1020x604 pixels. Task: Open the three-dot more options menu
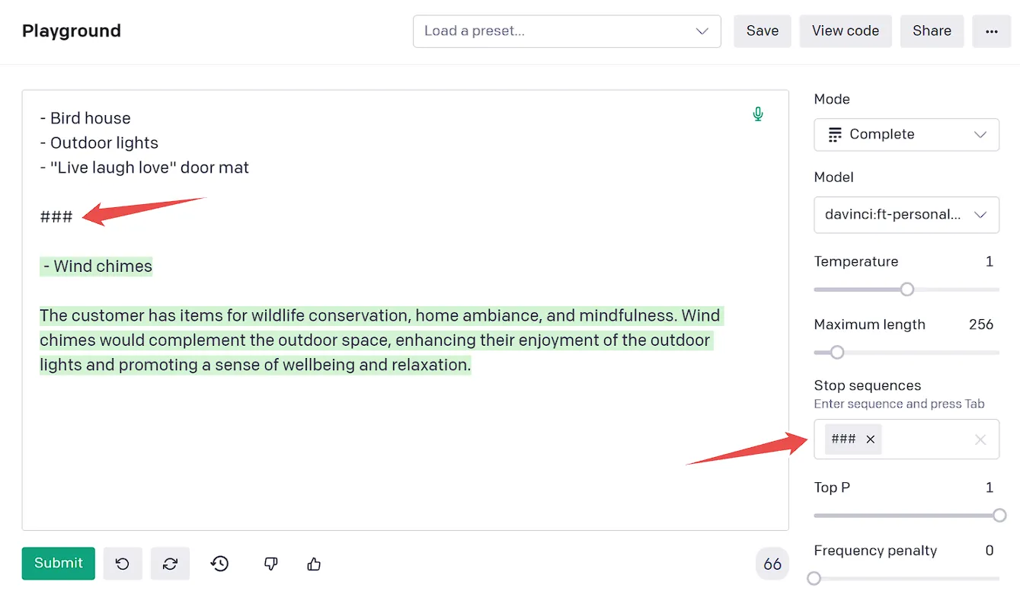click(991, 31)
